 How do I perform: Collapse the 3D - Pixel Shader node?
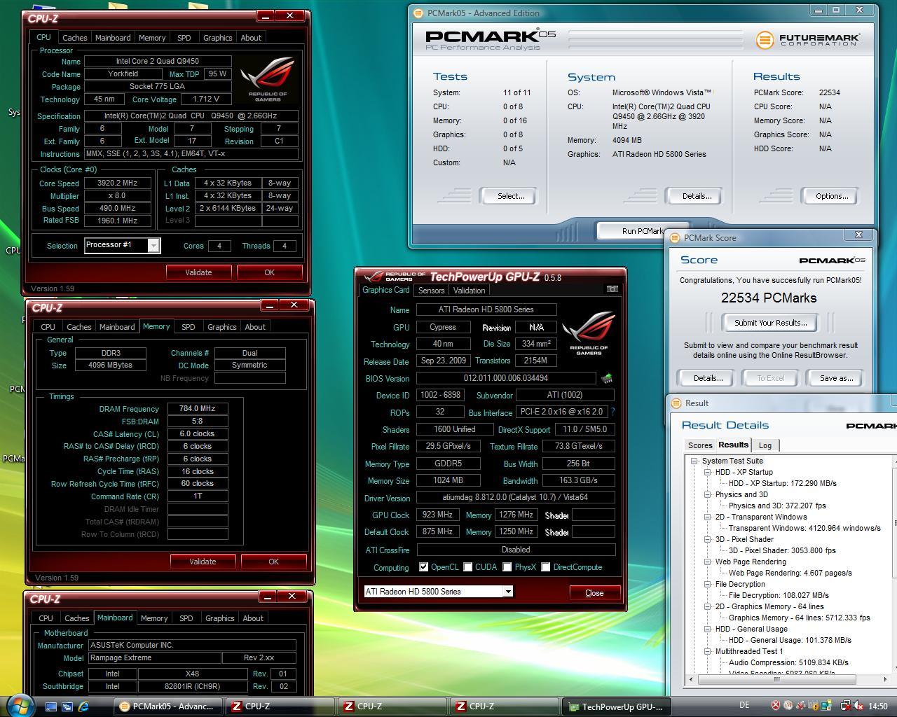pyautogui.click(x=707, y=539)
